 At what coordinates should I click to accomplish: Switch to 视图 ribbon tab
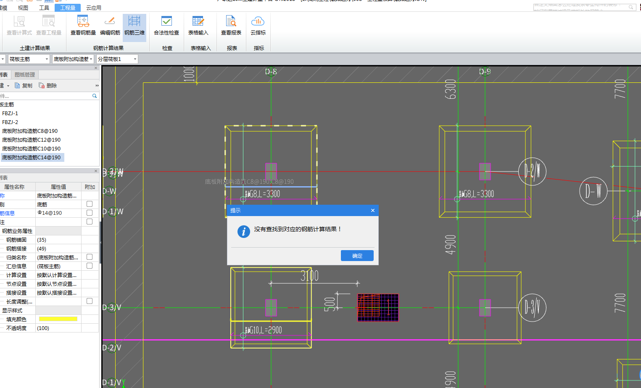pos(23,8)
